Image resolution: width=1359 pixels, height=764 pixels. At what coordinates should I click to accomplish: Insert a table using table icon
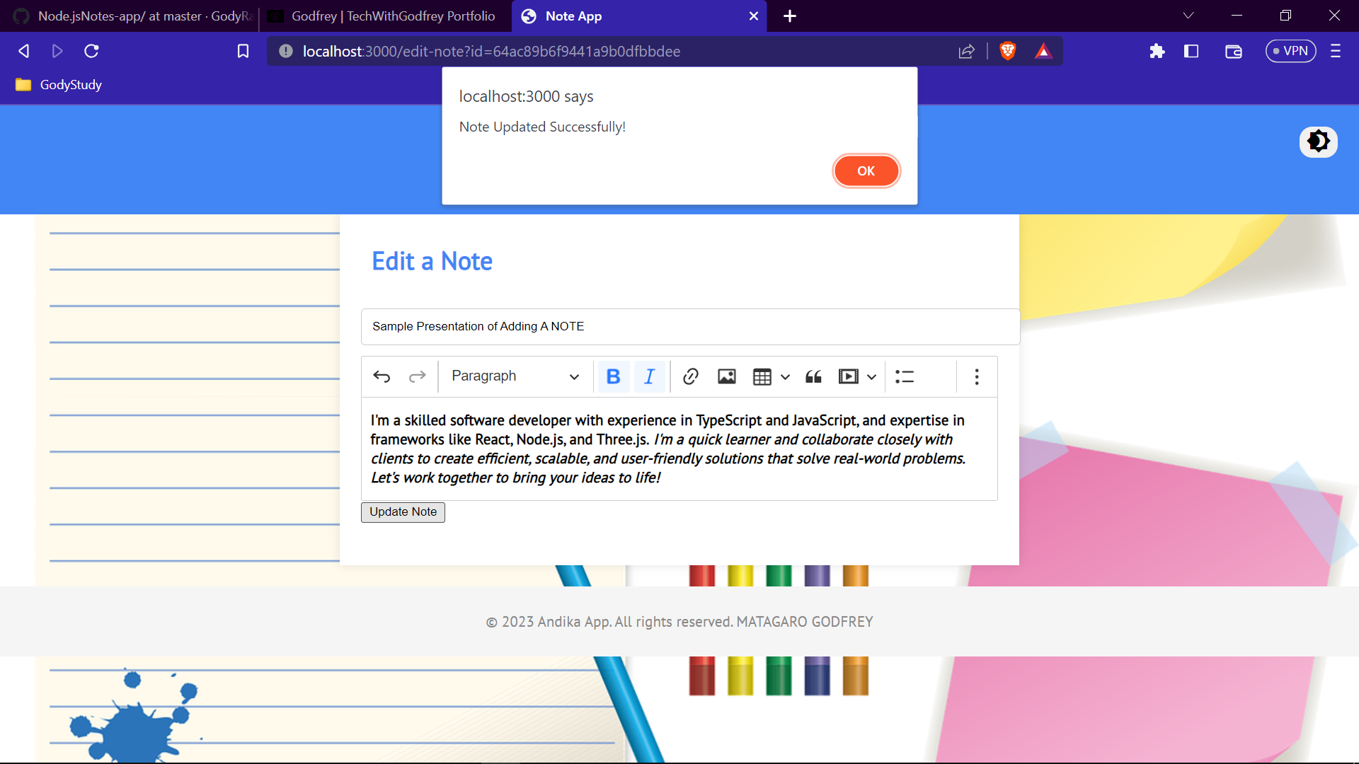pyautogui.click(x=762, y=376)
